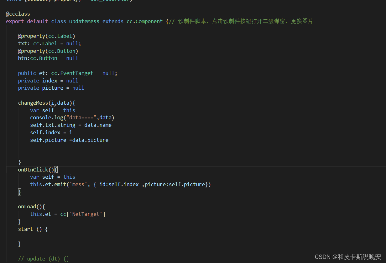This screenshot has height=263, width=386.
Task: Click "var self = this" inside onBtnClick
Action: (x=53, y=177)
